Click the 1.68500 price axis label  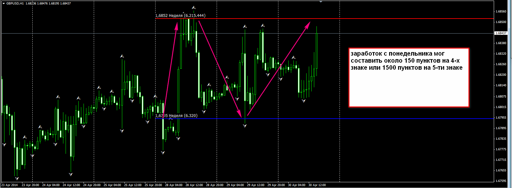[501, 22]
